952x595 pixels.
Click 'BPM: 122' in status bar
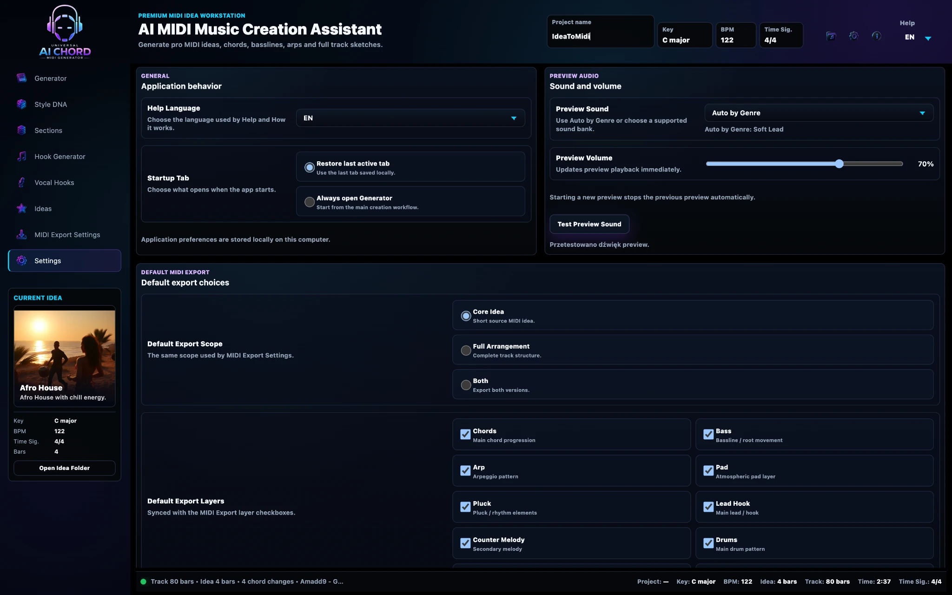tap(738, 582)
